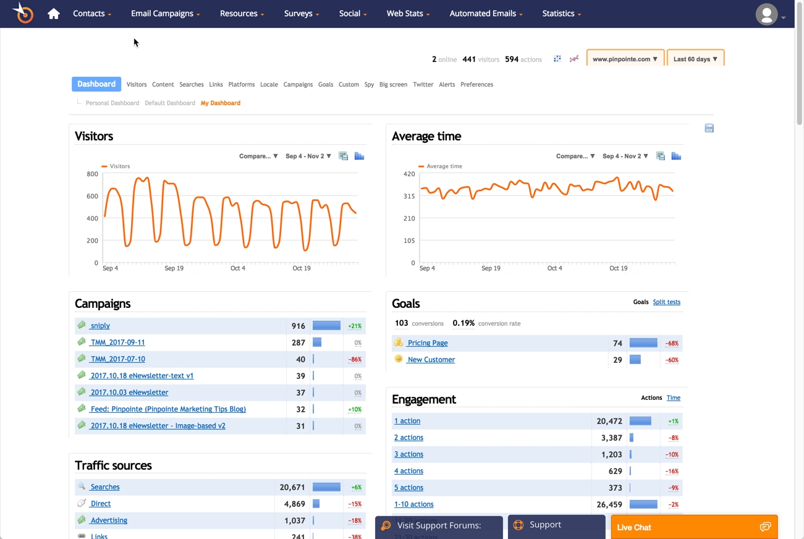The image size is (804, 539).
Task: Open the trend graph icon beside site selector
Action: [x=574, y=59]
